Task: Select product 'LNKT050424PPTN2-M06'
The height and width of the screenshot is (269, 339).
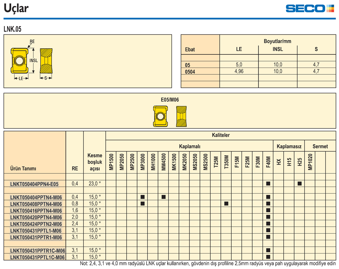Action: click(36, 224)
